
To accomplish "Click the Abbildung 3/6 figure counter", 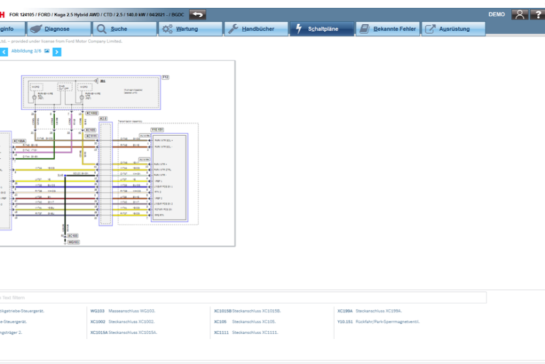I will click(26, 51).
